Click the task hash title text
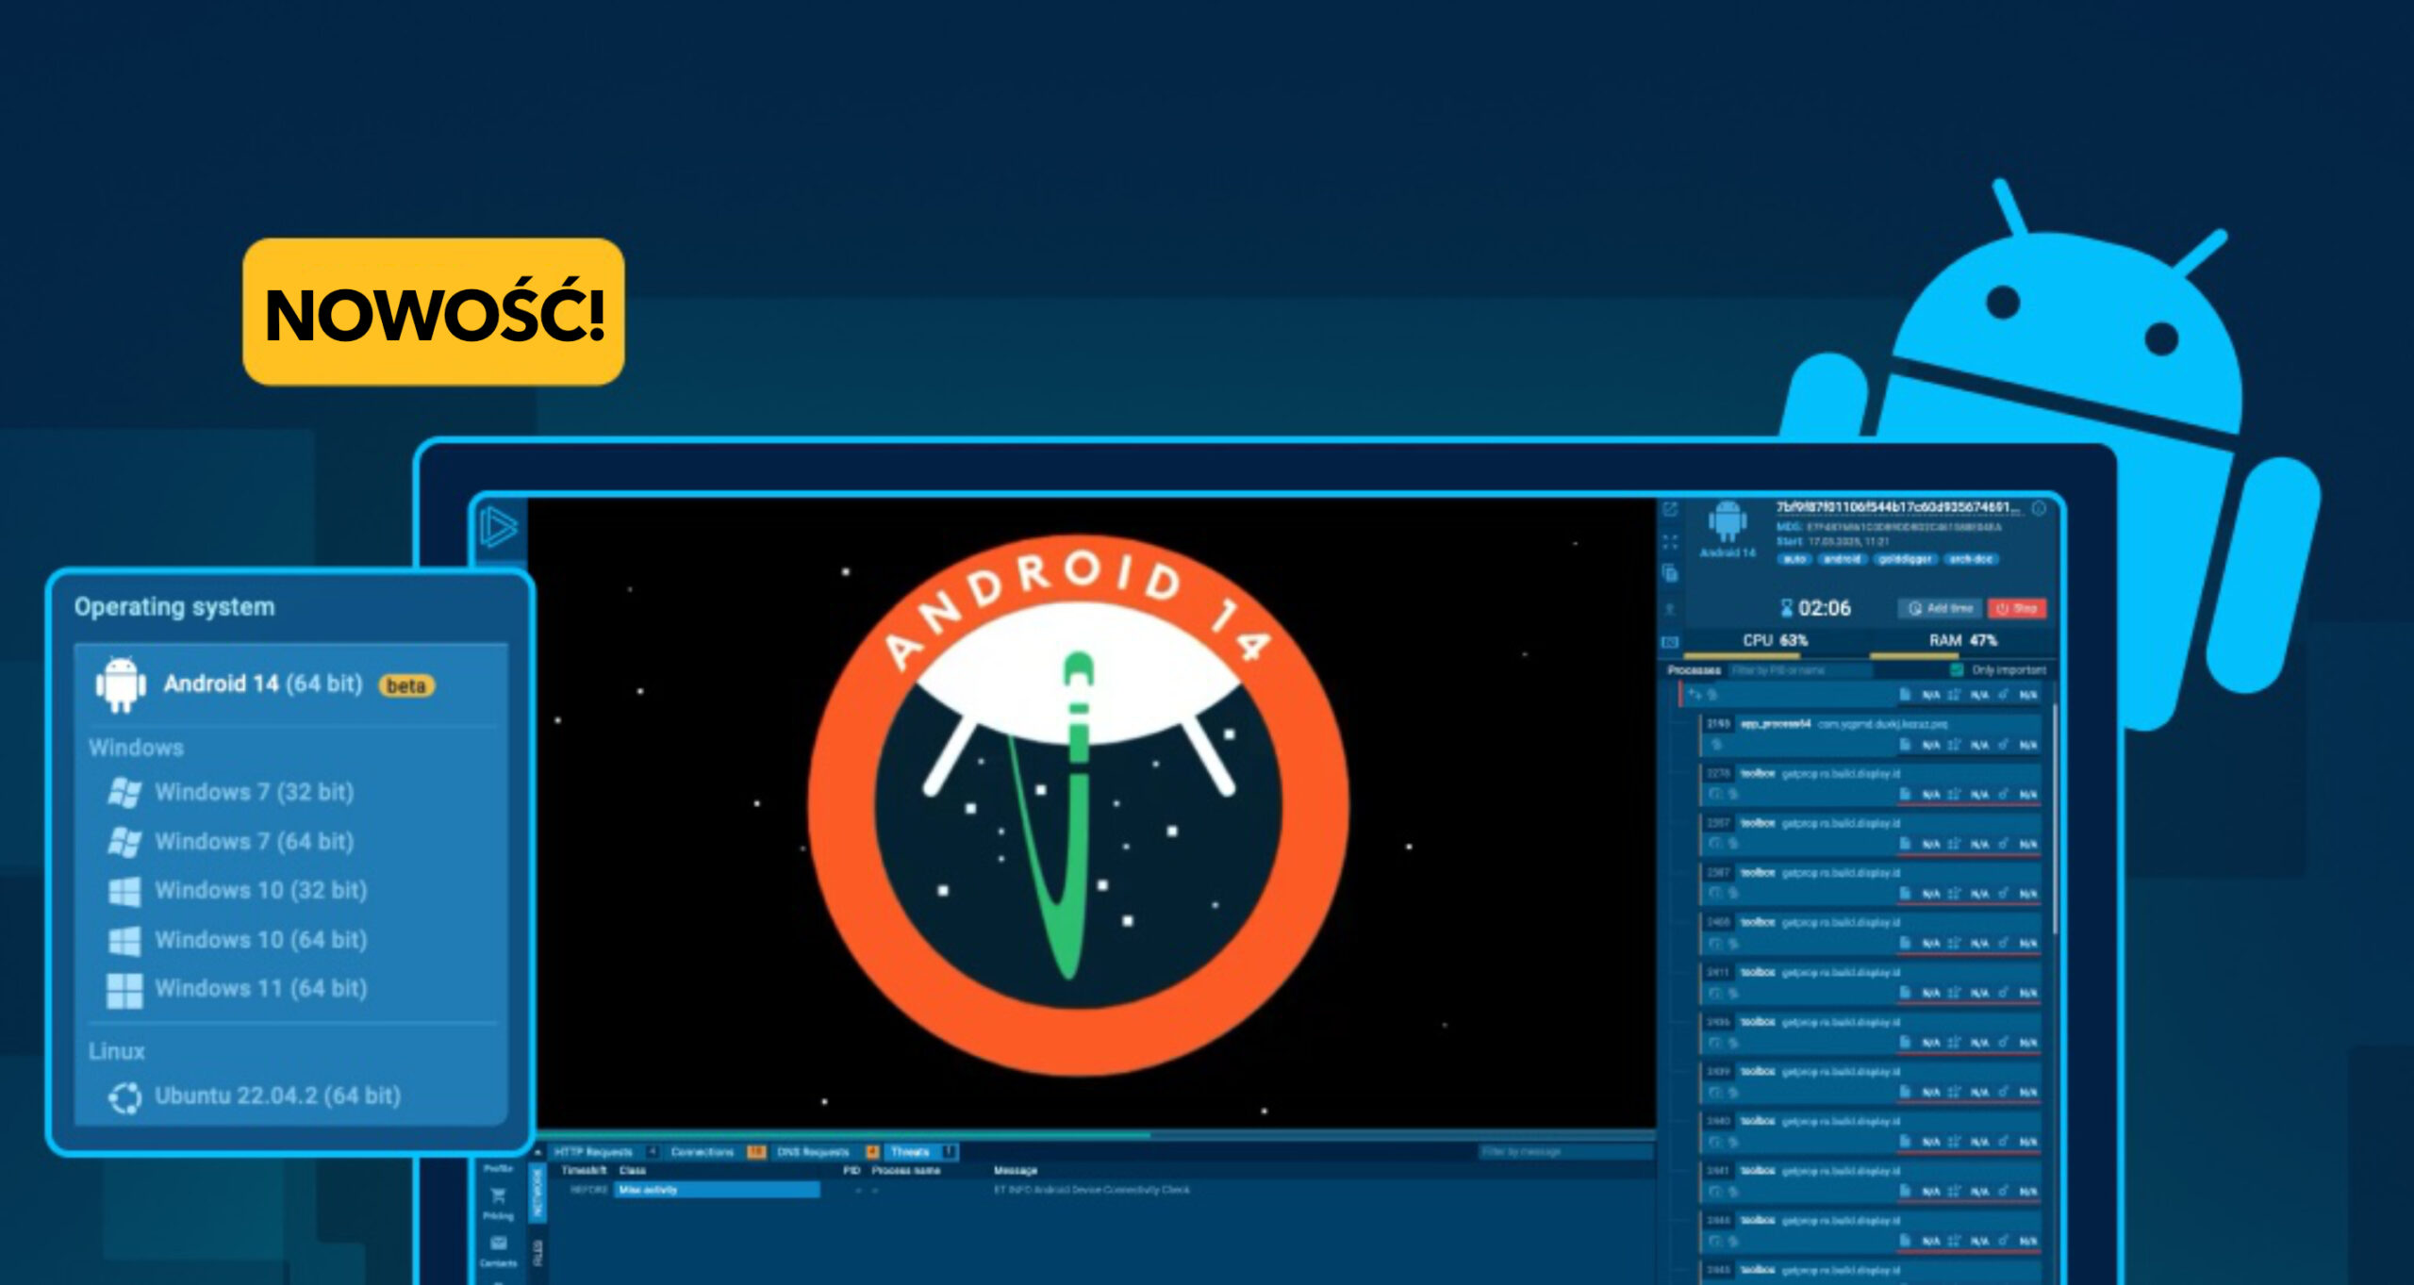The image size is (2414, 1285). (x=1899, y=508)
